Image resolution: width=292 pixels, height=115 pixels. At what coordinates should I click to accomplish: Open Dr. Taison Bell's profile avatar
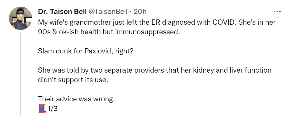[20, 18]
